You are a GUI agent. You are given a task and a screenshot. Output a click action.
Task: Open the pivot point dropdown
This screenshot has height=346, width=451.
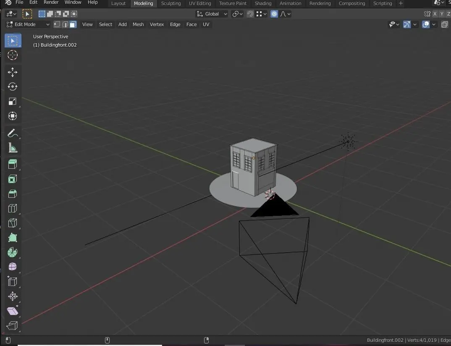[238, 14]
